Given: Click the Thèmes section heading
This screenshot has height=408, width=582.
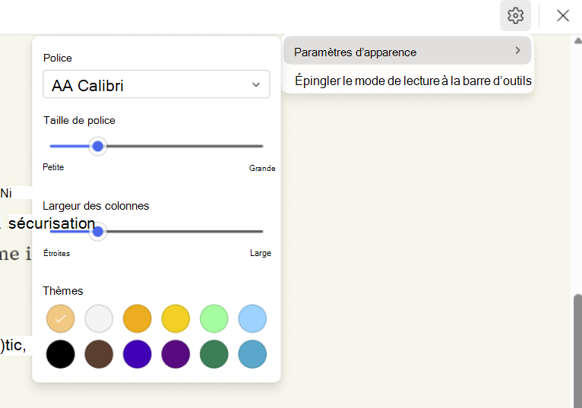Looking at the screenshot, I should click(x=63, y=291).
